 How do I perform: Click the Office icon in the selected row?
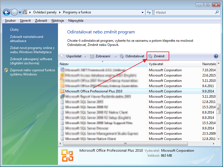(62, 91)
